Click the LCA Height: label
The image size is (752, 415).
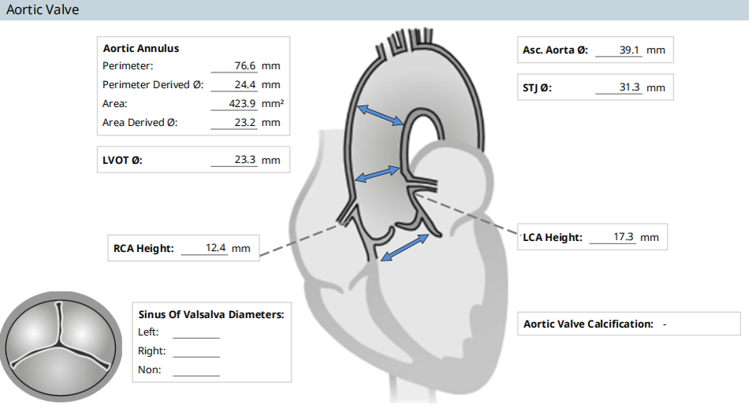point(553,238)
